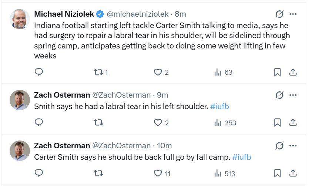The width and height of the screenshot is (316, 186).
Task: Click Michael Niziolek's profile avatar
Action: [20, 18]
